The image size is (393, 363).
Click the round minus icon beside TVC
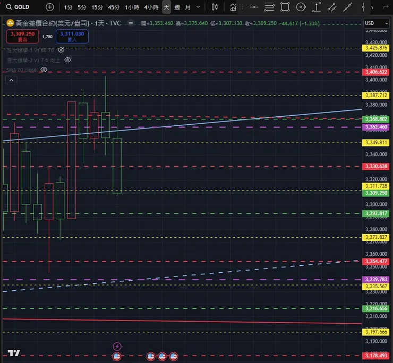pyautogui.click(x=131, y=23)
